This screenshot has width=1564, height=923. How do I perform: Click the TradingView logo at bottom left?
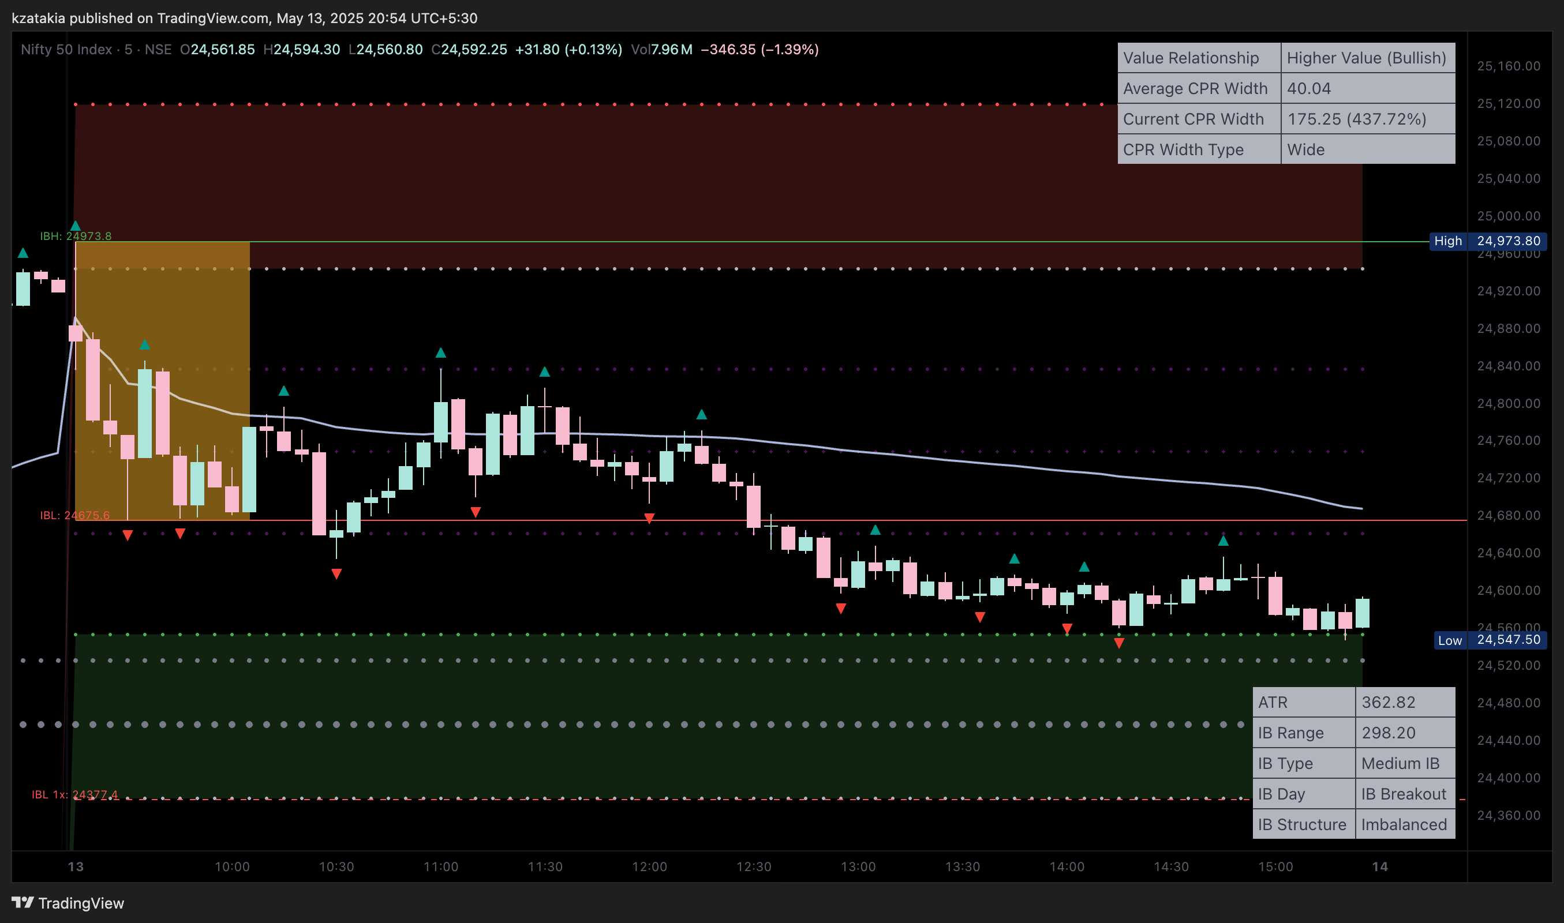67,903
